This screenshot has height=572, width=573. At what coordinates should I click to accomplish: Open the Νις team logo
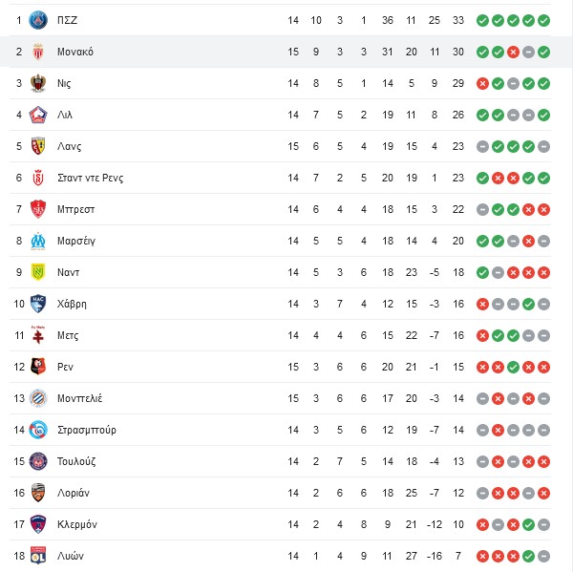coord(38,83)
